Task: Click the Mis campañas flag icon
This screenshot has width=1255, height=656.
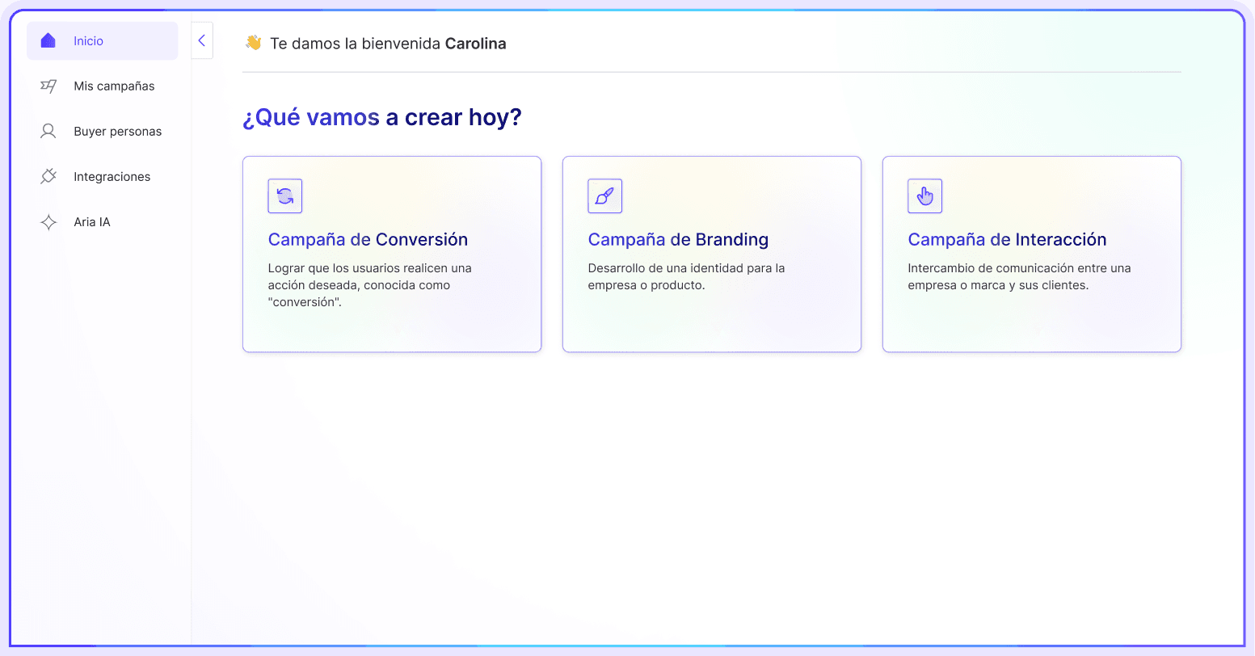Action: [x=48, y=86]
